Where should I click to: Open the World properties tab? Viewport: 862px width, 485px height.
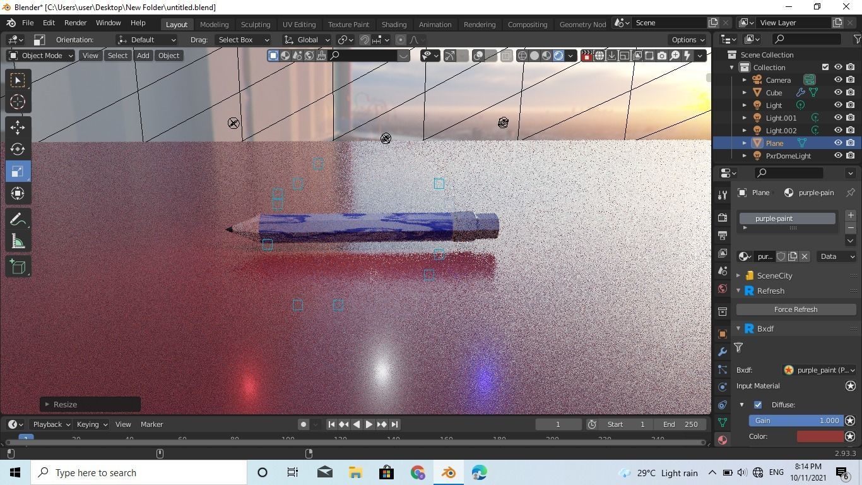click(723, 289)
